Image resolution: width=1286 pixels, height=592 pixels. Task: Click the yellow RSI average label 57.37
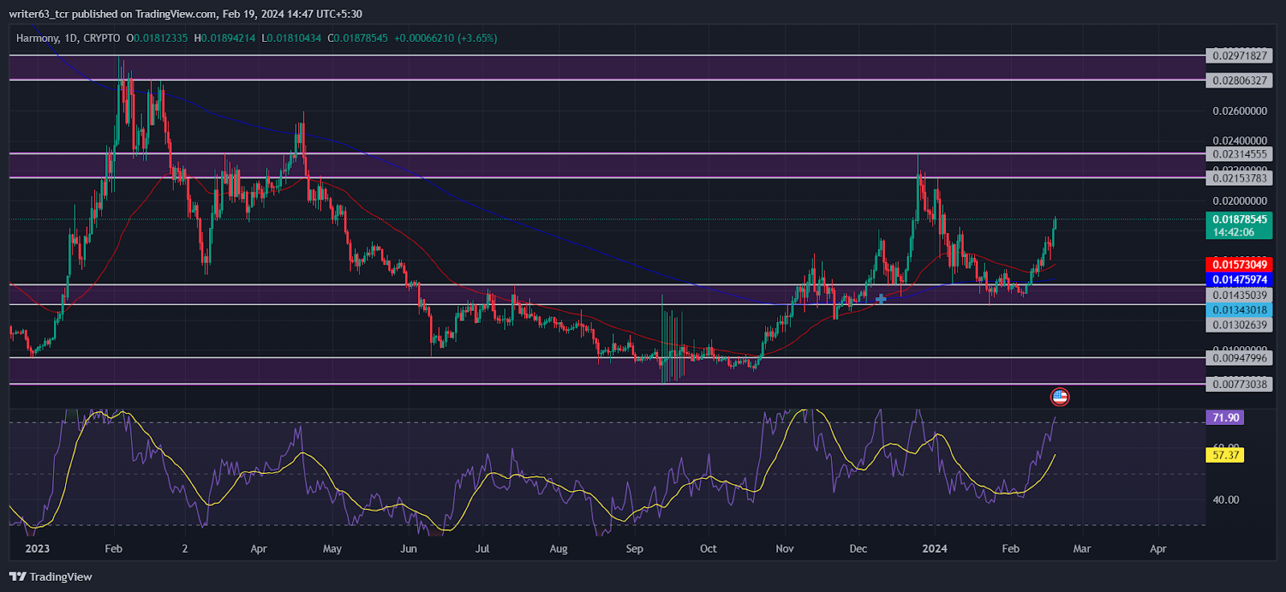coord(1226,455)
